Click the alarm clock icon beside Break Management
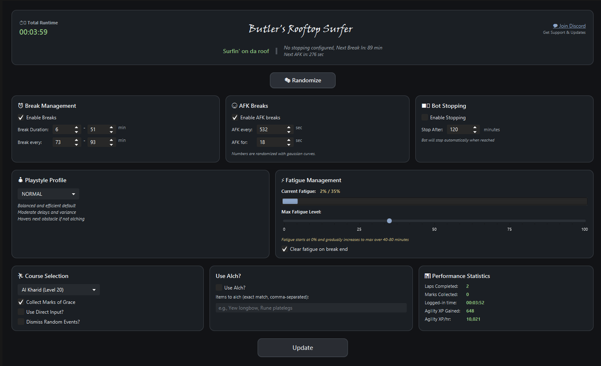This screenshot has height=366, width=601. 21,106
